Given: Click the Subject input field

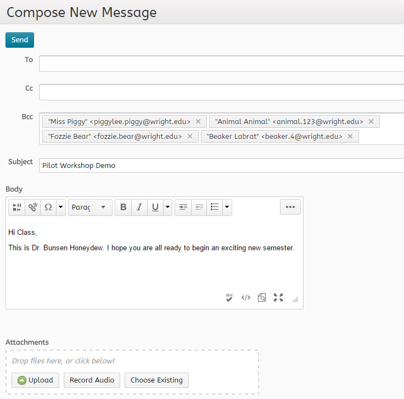Looking at the screenshot, I should click(x=220, y=165).
